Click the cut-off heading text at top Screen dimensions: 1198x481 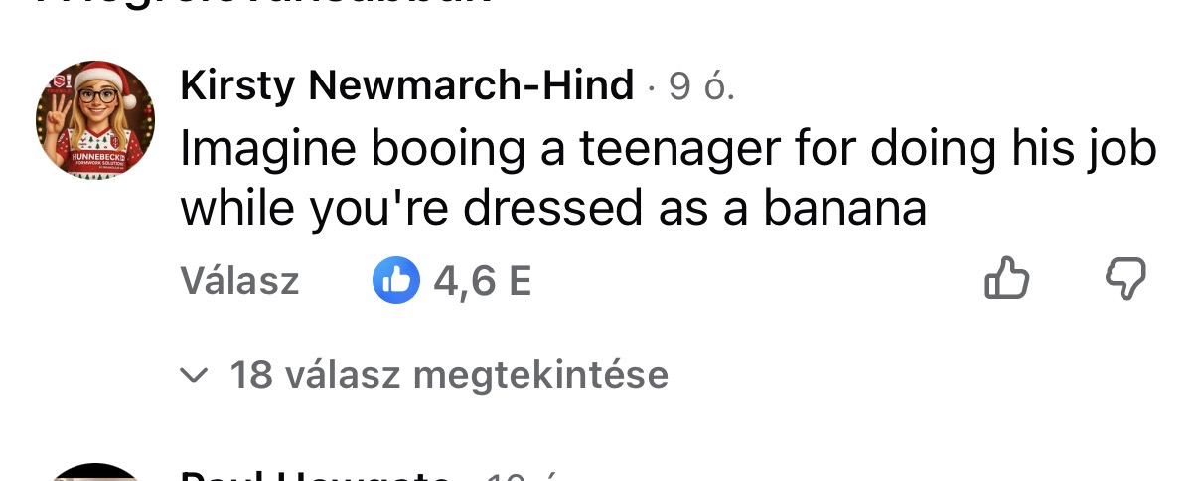(264, 3)
